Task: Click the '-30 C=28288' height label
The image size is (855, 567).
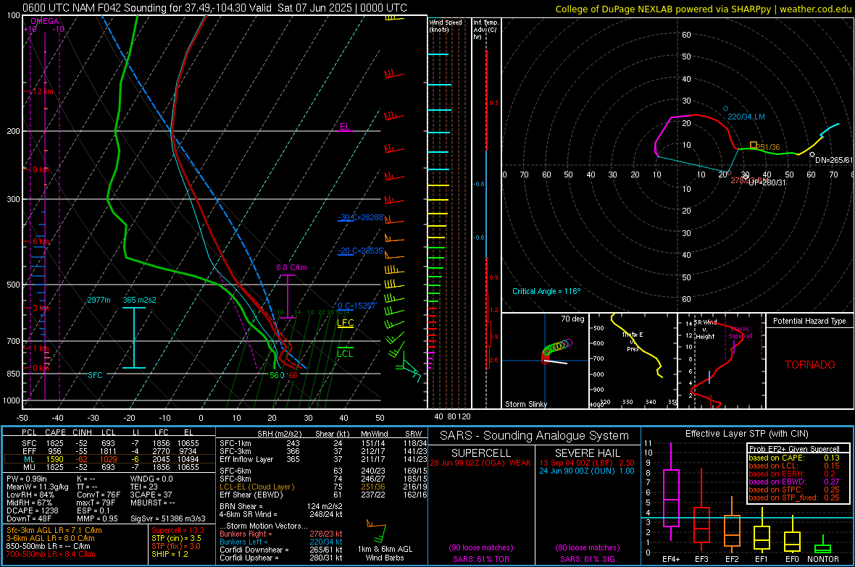Action: point(361,217)
